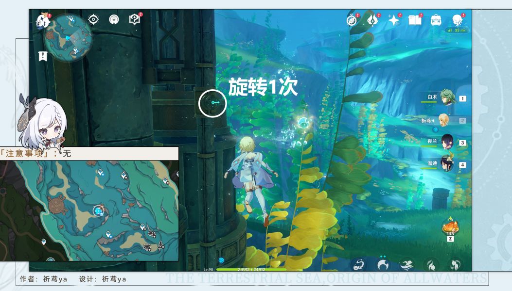The image size is (512, 291).
Task: Activate the second bottom-right skill icon
Action: coord(383,265)
